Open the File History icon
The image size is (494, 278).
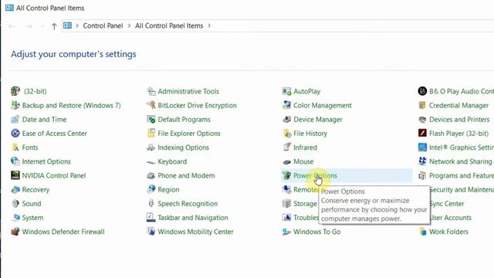286,134
